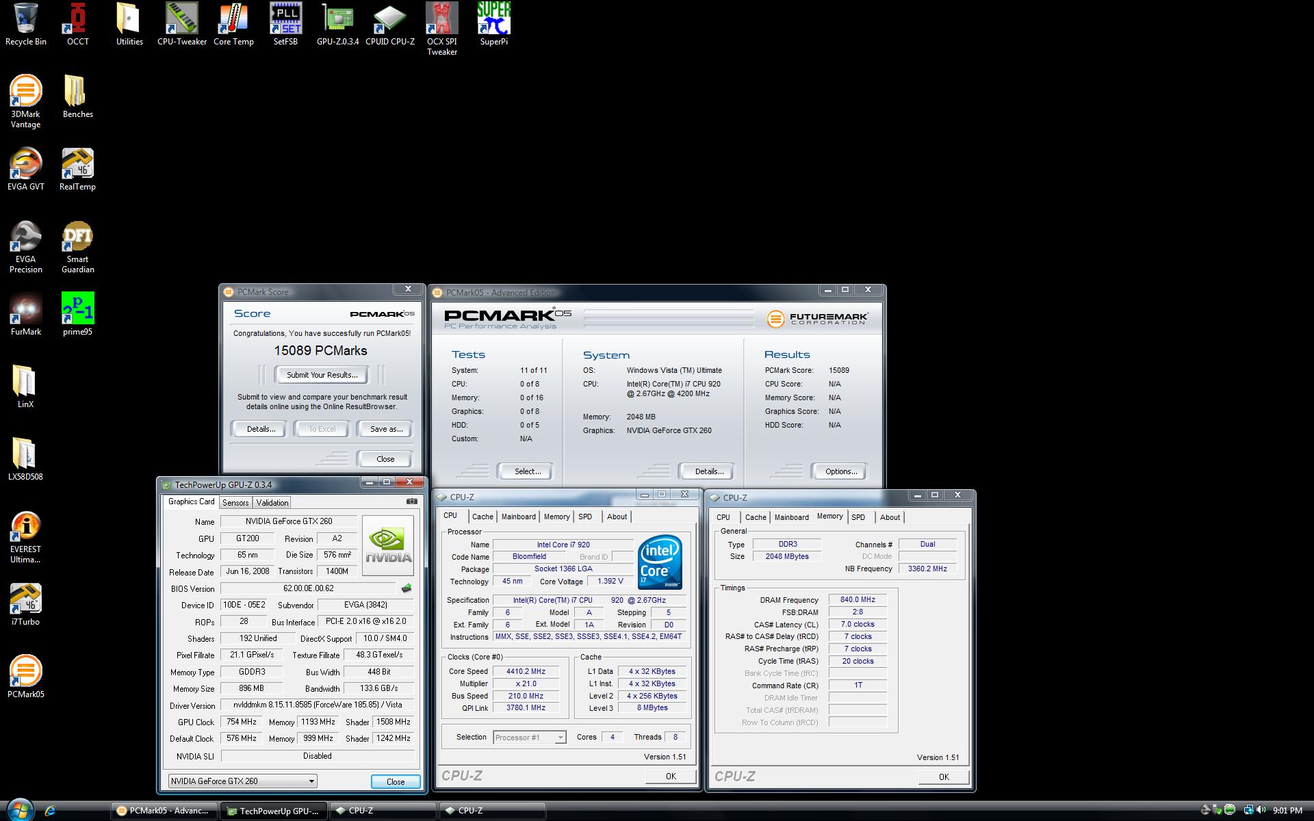Open Core Temp shortcut
This screenshot has width=1314, height=821.
[x=233, y=24]
